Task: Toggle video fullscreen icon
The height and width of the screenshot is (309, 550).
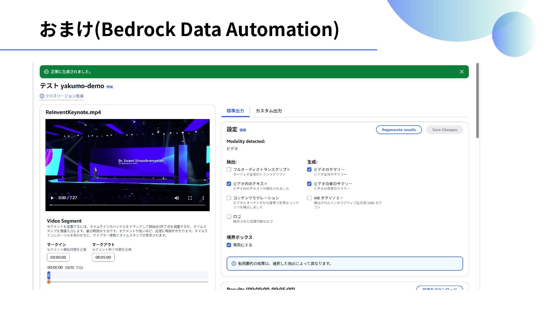Action: click(x=190, y=198)
